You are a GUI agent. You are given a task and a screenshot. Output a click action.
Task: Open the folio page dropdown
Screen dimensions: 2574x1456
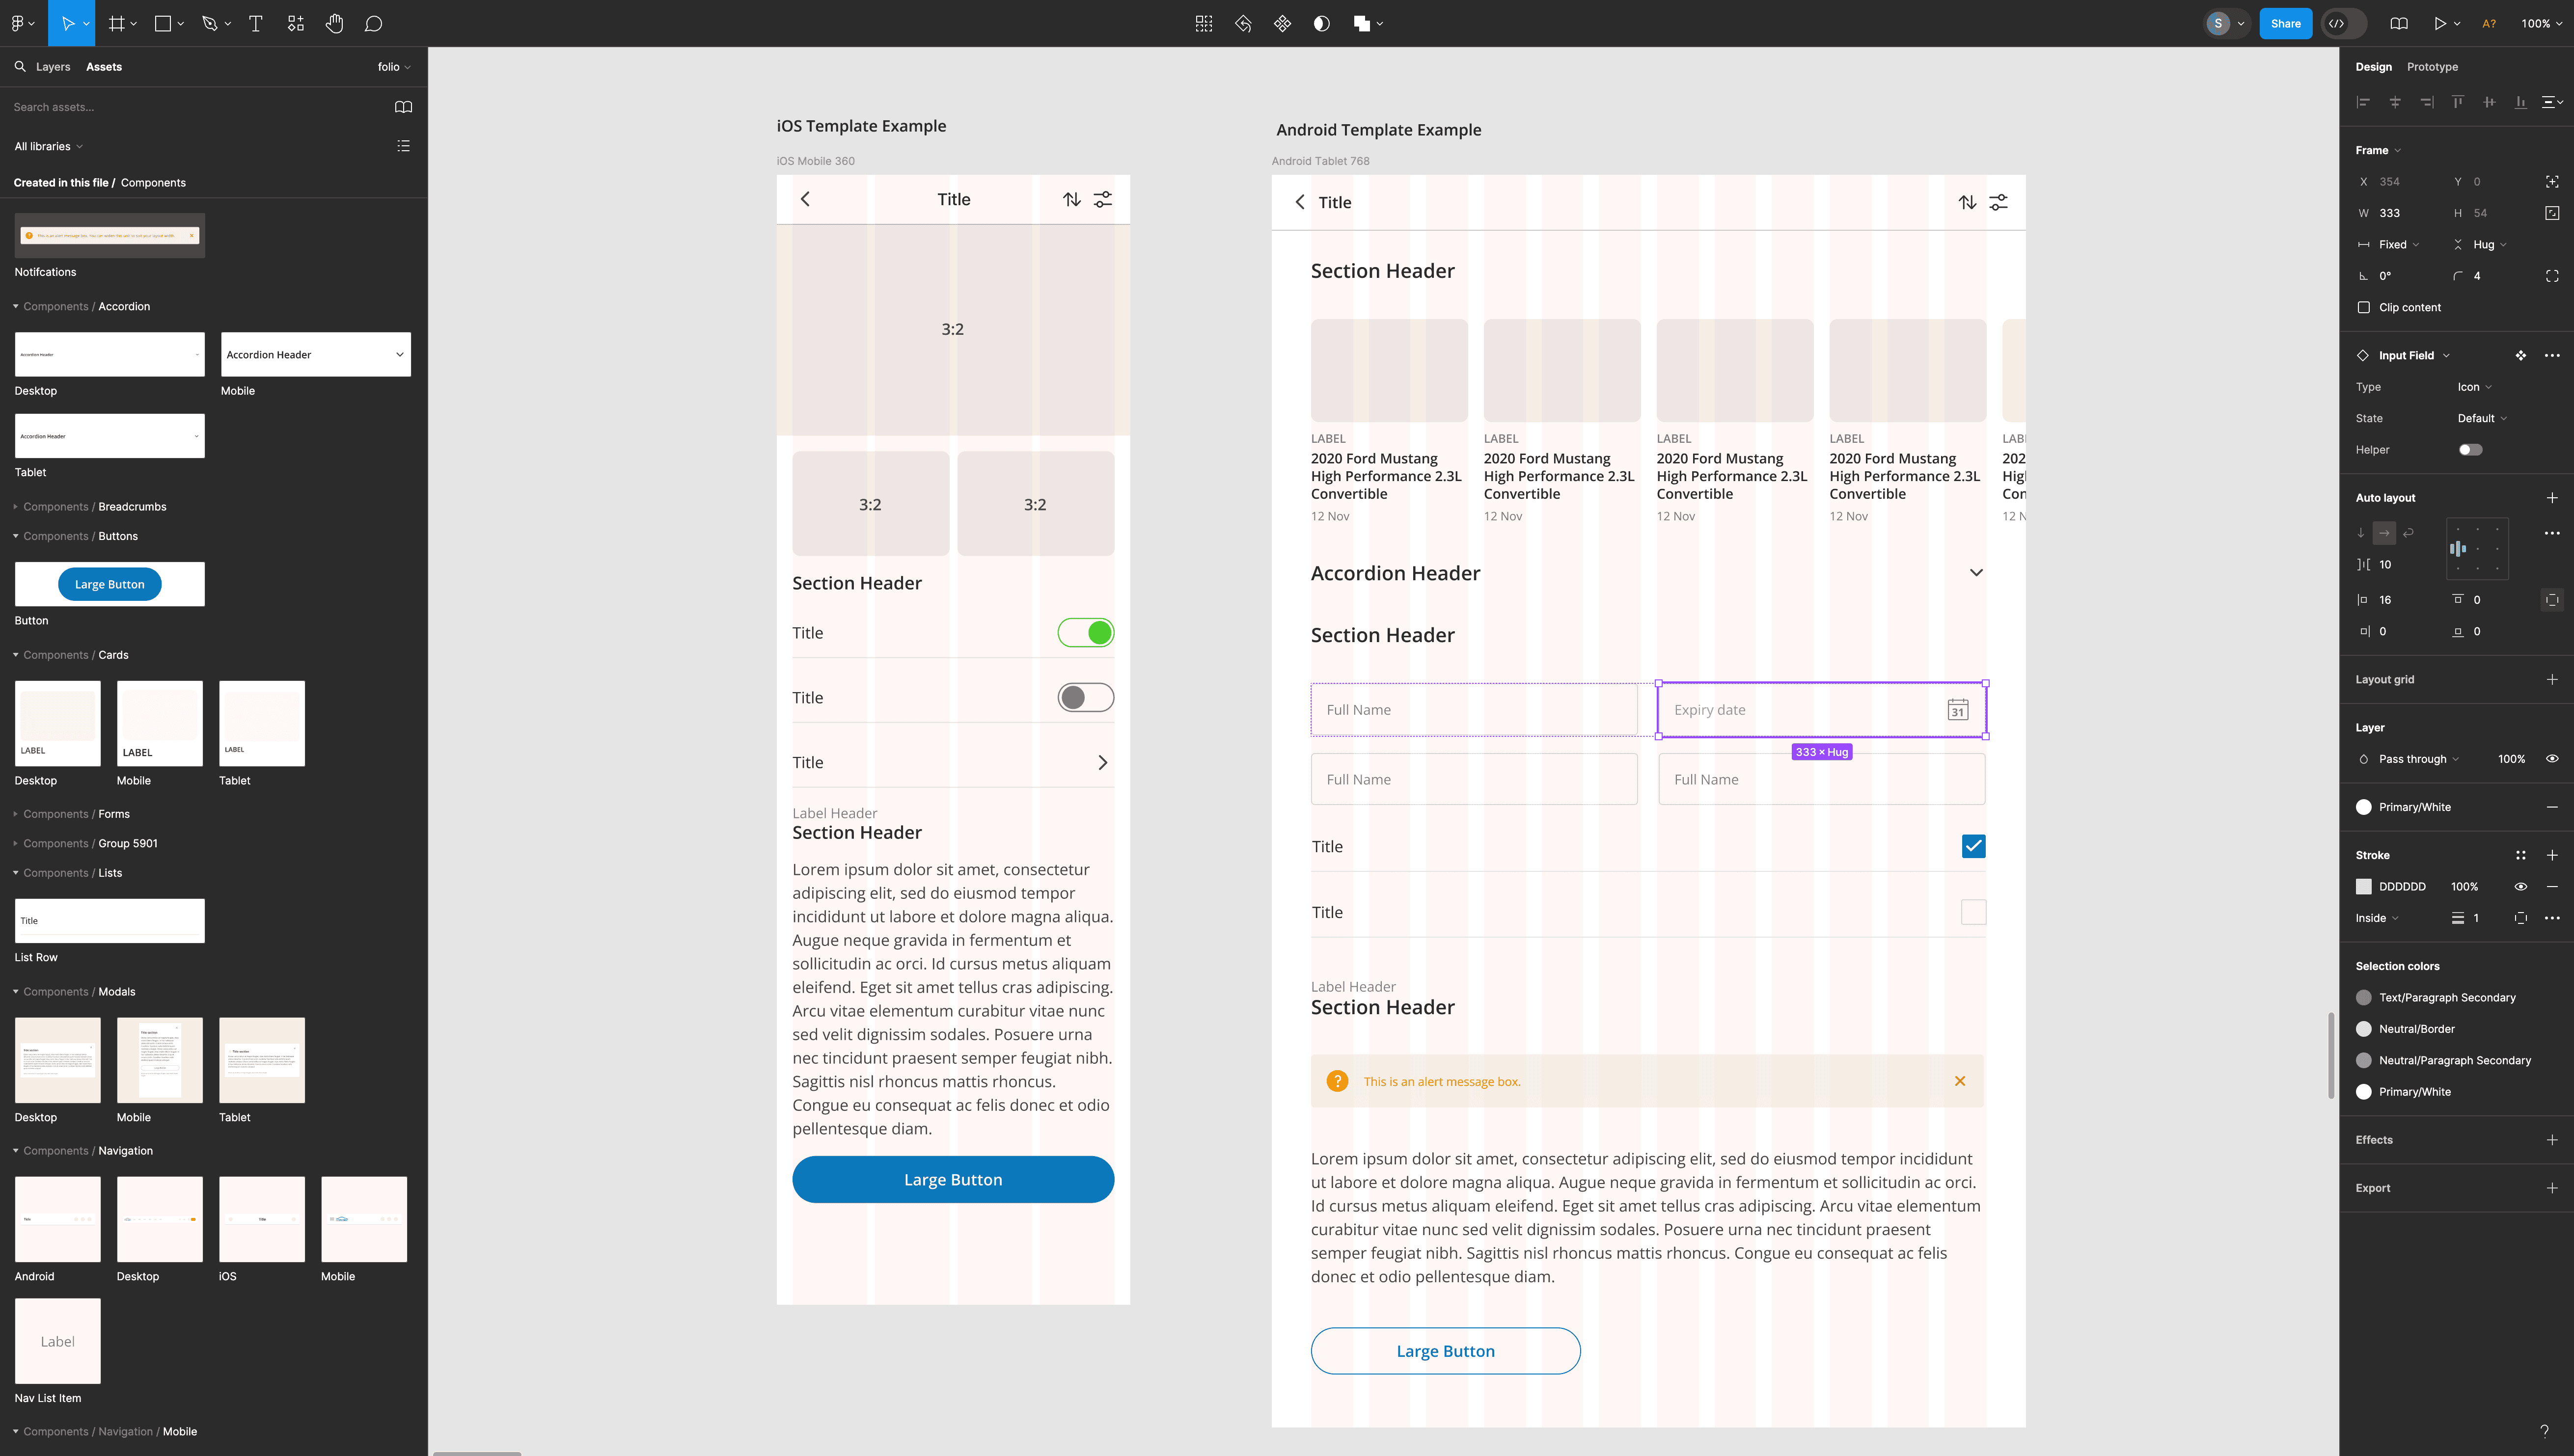coord(393,67)
